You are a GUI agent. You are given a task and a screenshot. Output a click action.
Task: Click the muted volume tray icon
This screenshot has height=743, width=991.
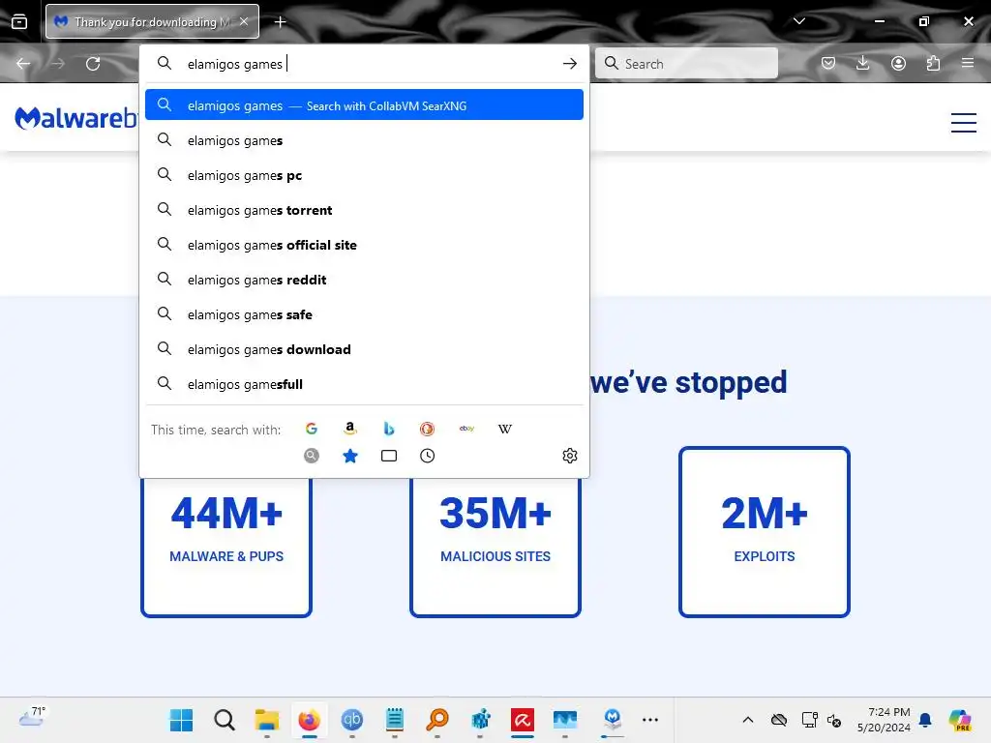[x=834, y=720]
